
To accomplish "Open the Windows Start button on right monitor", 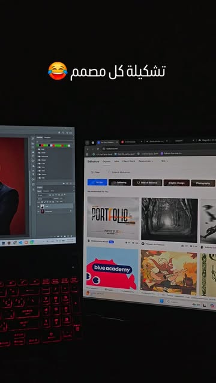I will click(x=161, y=301).
